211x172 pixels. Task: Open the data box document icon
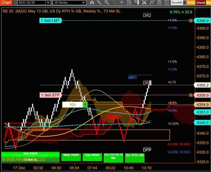[129, 2]
